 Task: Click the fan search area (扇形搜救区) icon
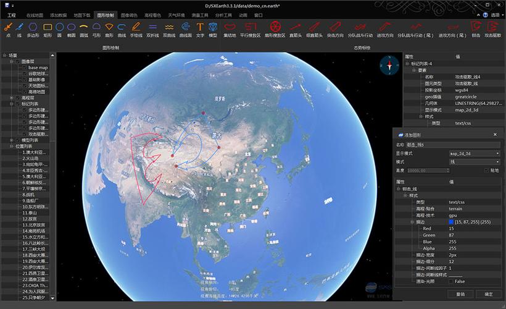coord(275,30)
